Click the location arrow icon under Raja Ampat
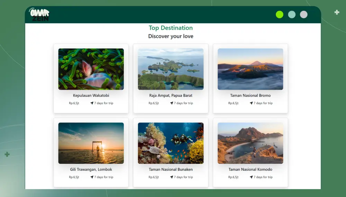 [172, 103]
